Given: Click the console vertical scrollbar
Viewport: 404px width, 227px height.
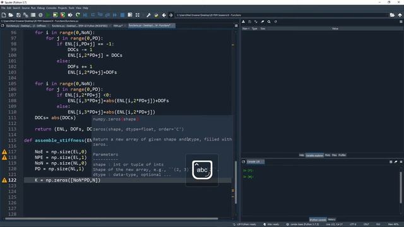Looking at the screenshot, I should click(x=401, y=187).
